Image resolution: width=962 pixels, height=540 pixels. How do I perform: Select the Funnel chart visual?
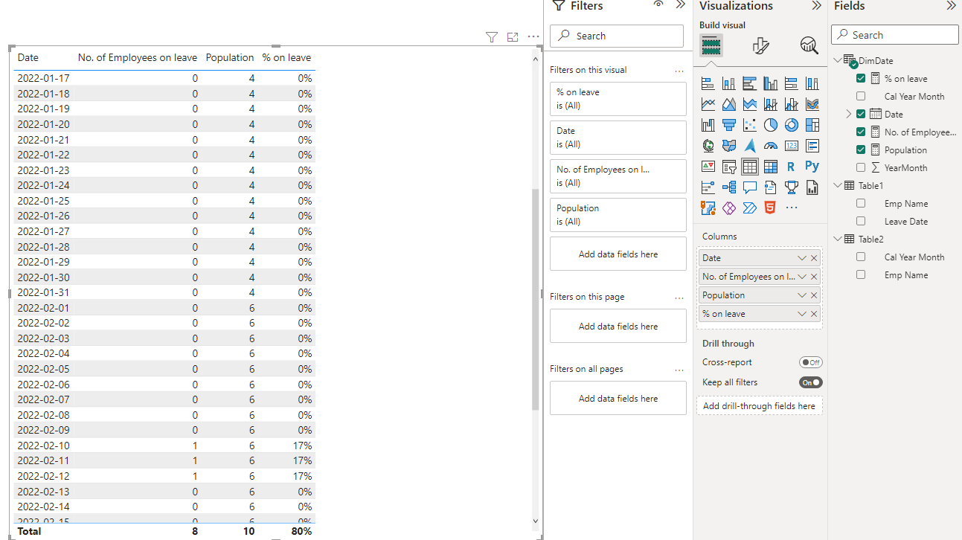point(729,125)
